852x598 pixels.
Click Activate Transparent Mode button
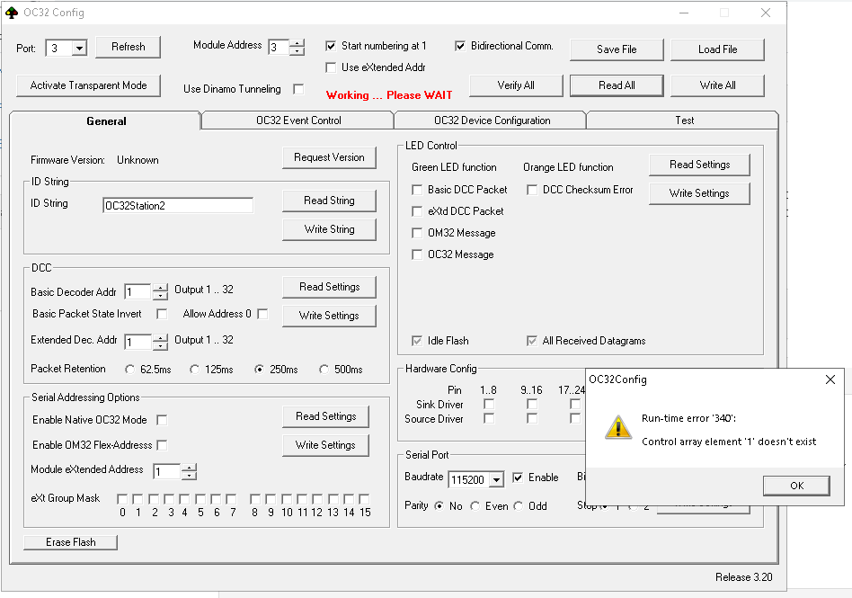[88, 85]
